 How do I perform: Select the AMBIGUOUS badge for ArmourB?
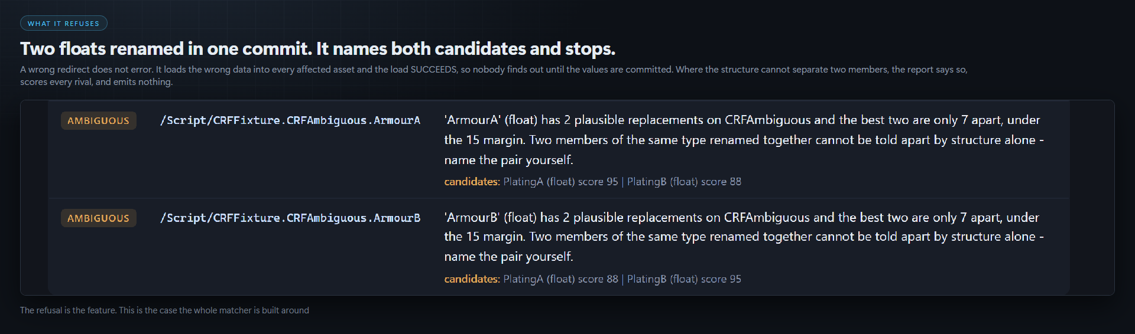pos(98,218)
